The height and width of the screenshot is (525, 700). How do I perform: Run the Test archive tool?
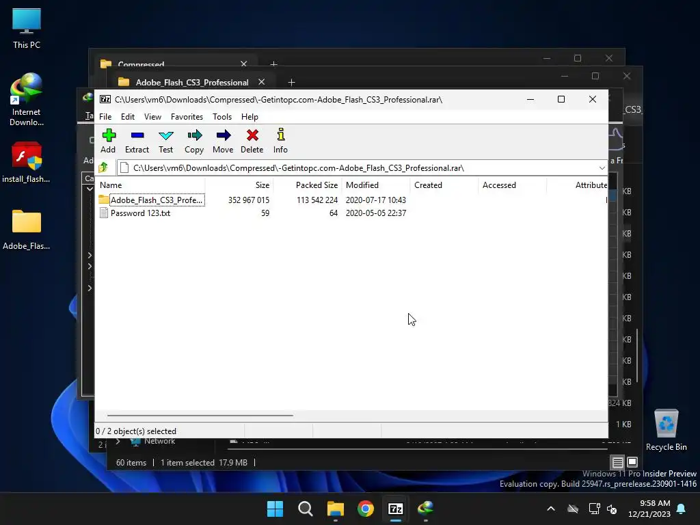pyautogui.click(x=165, y=141)
